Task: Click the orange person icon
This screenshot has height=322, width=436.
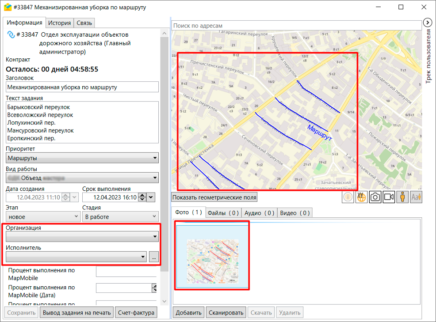Action: pyautogui.click(x=402, y=197)
